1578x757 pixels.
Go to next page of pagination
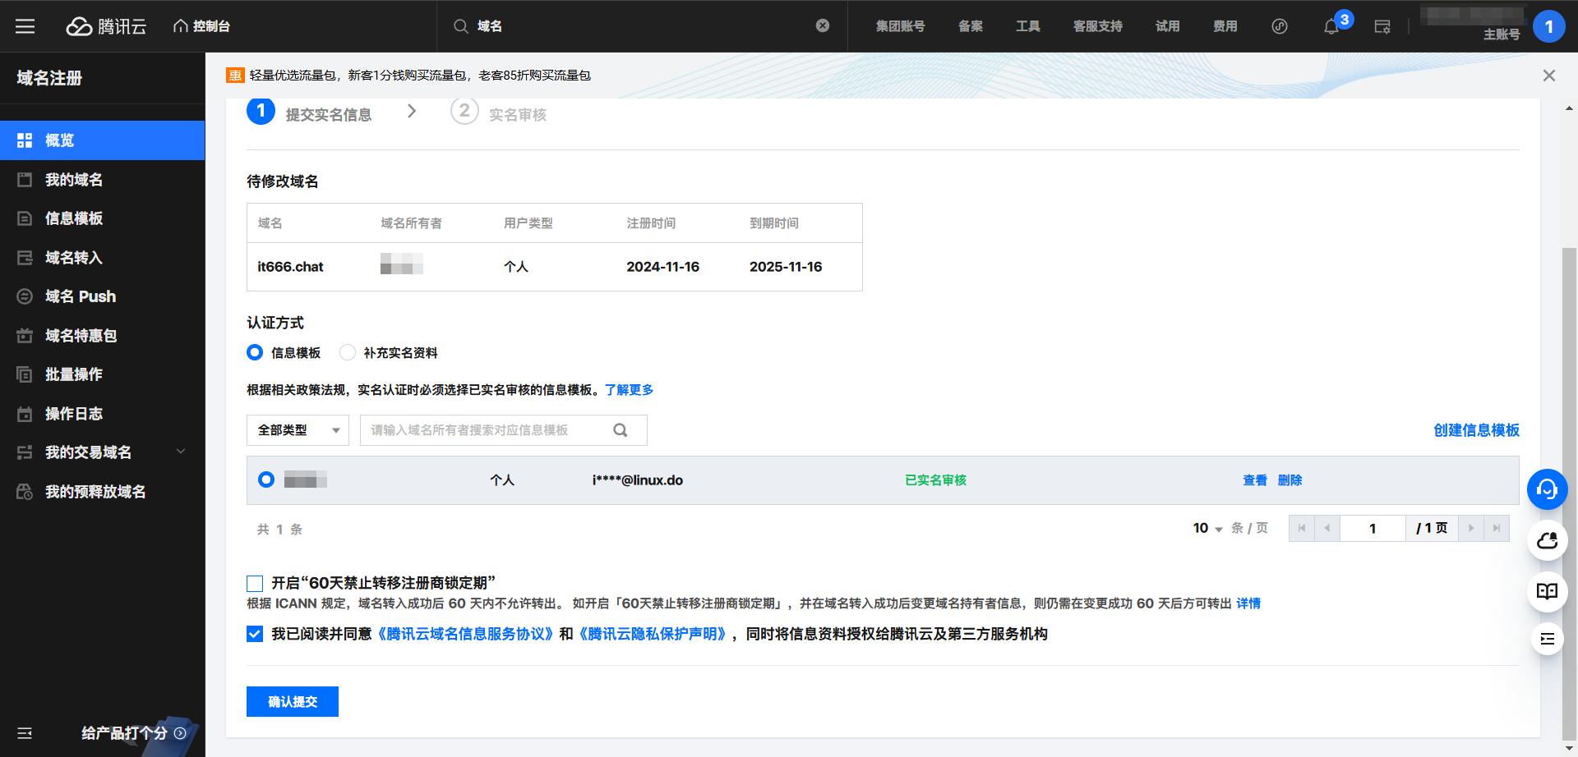(x=1471, y=528)
